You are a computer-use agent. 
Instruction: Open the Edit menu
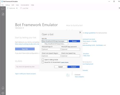point(13,5)
